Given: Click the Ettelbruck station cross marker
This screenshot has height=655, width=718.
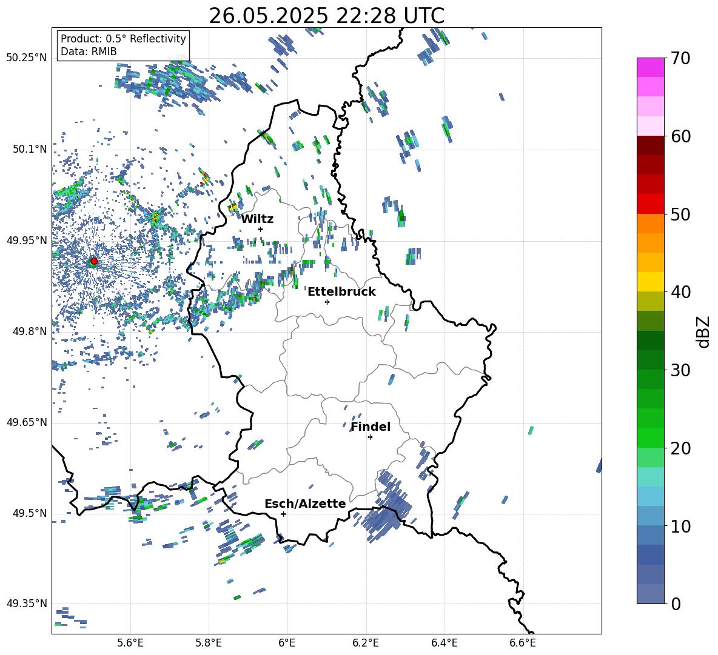Looking at the screenshot, I should (x=327, y=302).
